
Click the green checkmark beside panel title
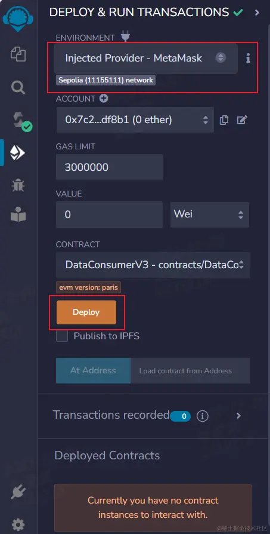tap(238, 13)
